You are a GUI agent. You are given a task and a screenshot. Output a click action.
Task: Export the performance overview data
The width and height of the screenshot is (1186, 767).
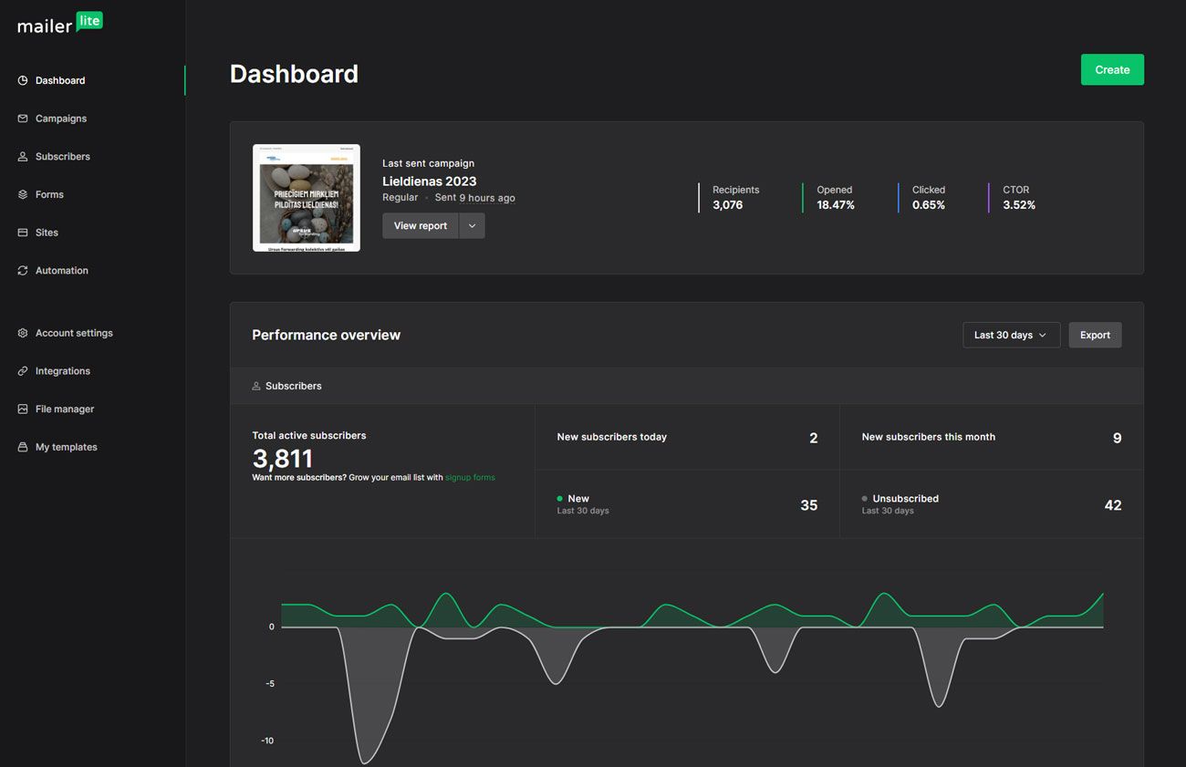[x=1095, y=335]
